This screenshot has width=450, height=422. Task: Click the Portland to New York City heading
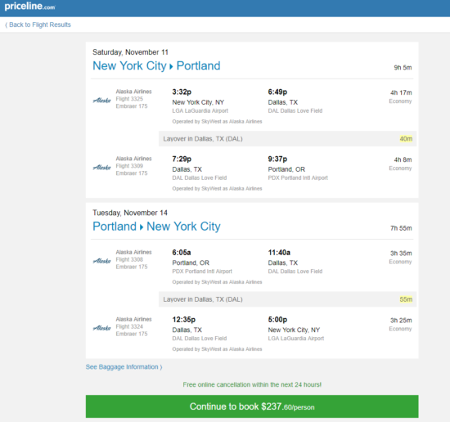pos(156,227)
